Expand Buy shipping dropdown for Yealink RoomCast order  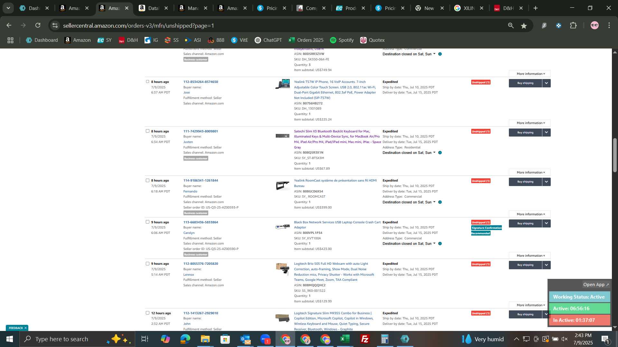(546, 182)
